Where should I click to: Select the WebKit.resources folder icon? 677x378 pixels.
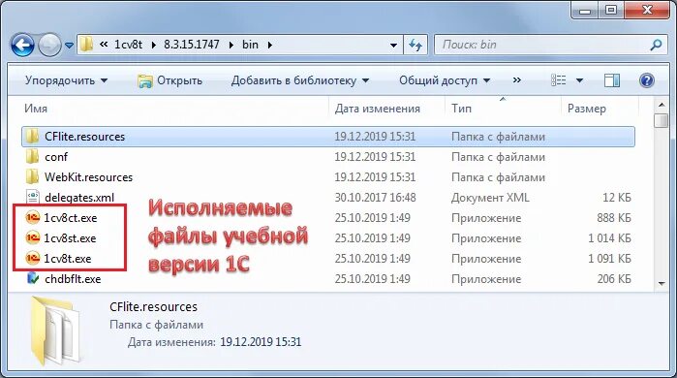(x=33, y=176)
